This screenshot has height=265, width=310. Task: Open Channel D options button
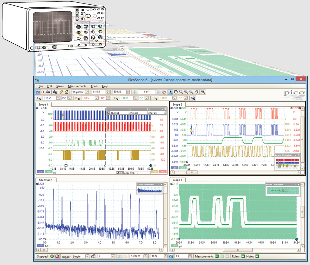(x=155, y=98)
